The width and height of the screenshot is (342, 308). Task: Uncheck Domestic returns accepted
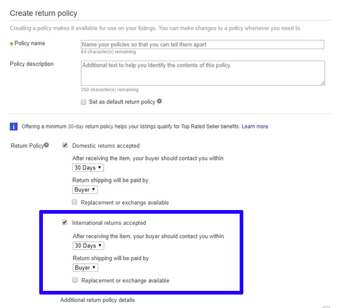pyautogui.click(x=65, y=145)
